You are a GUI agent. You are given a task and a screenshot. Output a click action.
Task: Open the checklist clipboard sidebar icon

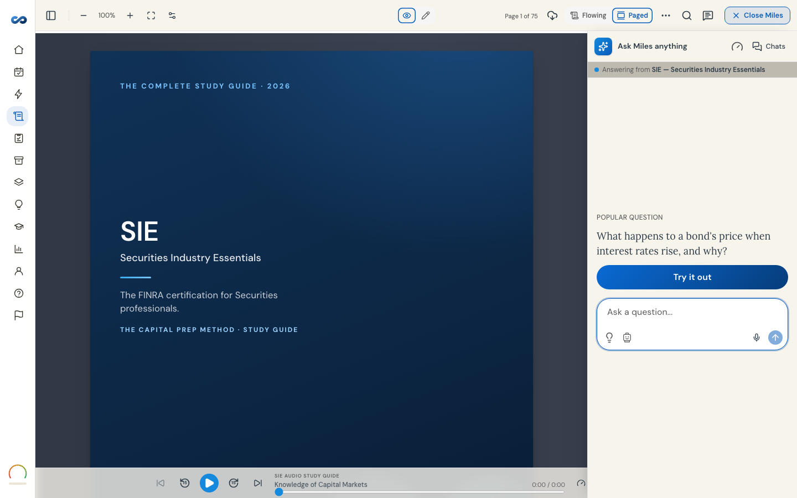click(19, 138)
